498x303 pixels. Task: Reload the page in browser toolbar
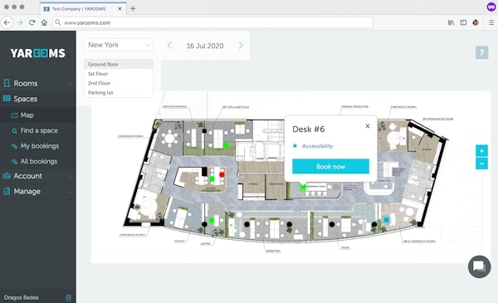[x=32, y=22]
